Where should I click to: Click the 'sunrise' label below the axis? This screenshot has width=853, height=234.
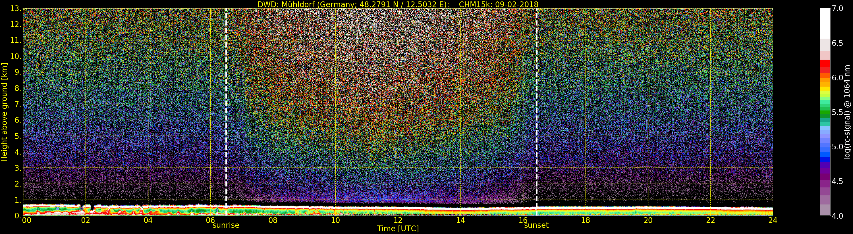226,225
